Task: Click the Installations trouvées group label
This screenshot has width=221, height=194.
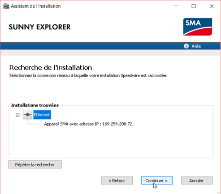Action: point(35,105)
